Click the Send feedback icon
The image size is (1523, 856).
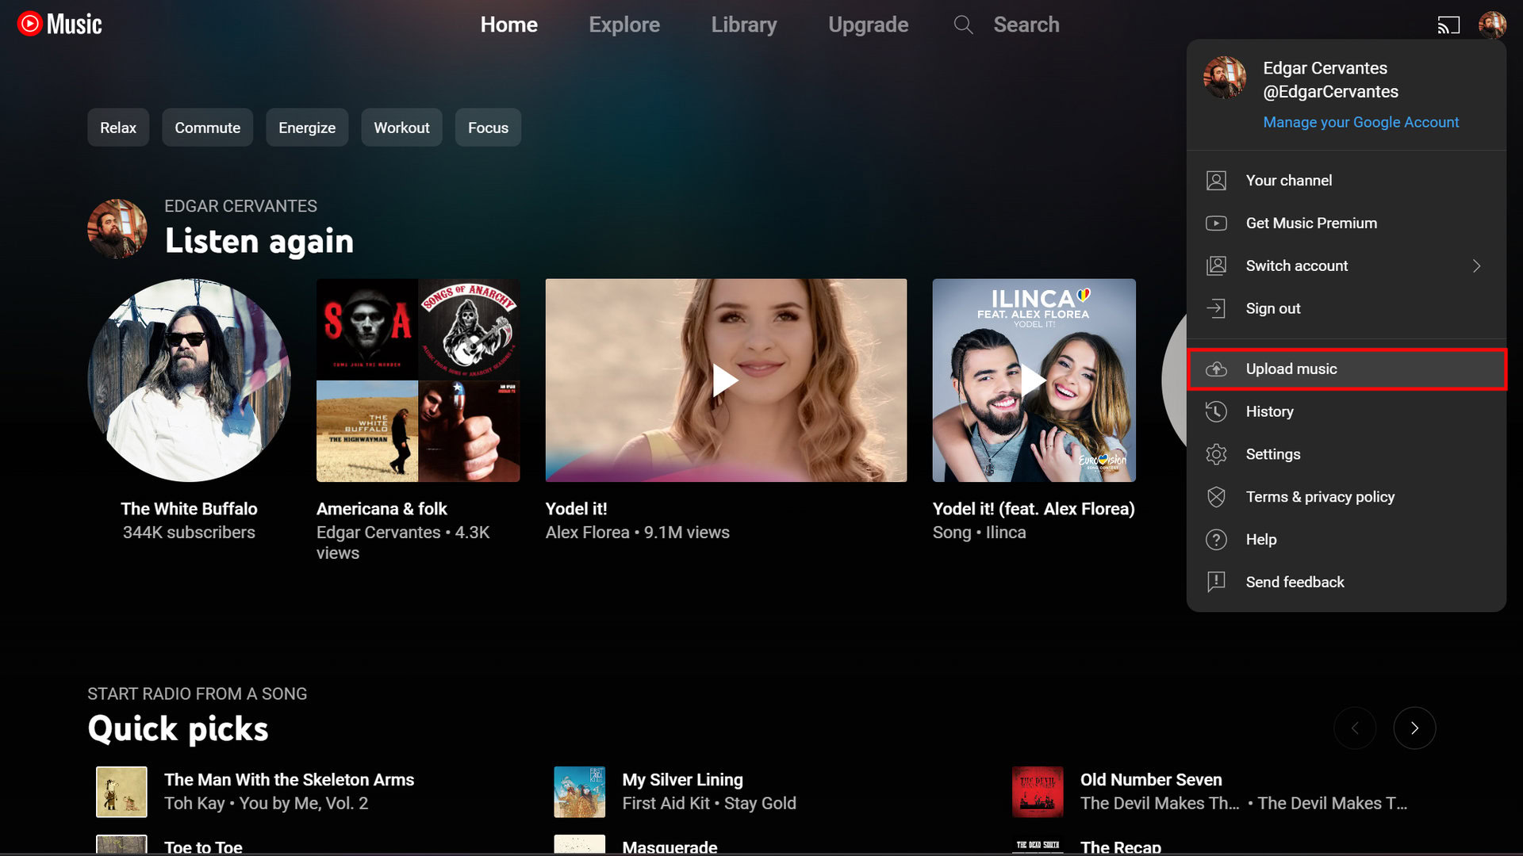point(1216,583)
